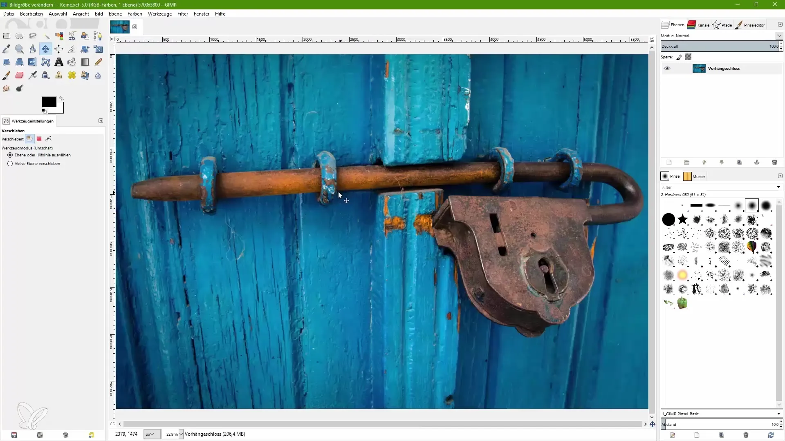
Task: Select the Text tool
Action: [x=59, y=62]
